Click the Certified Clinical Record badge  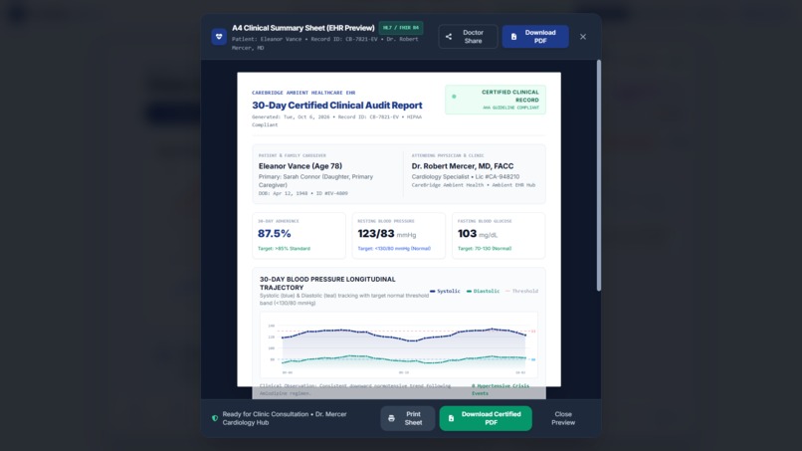coord(496,100)
